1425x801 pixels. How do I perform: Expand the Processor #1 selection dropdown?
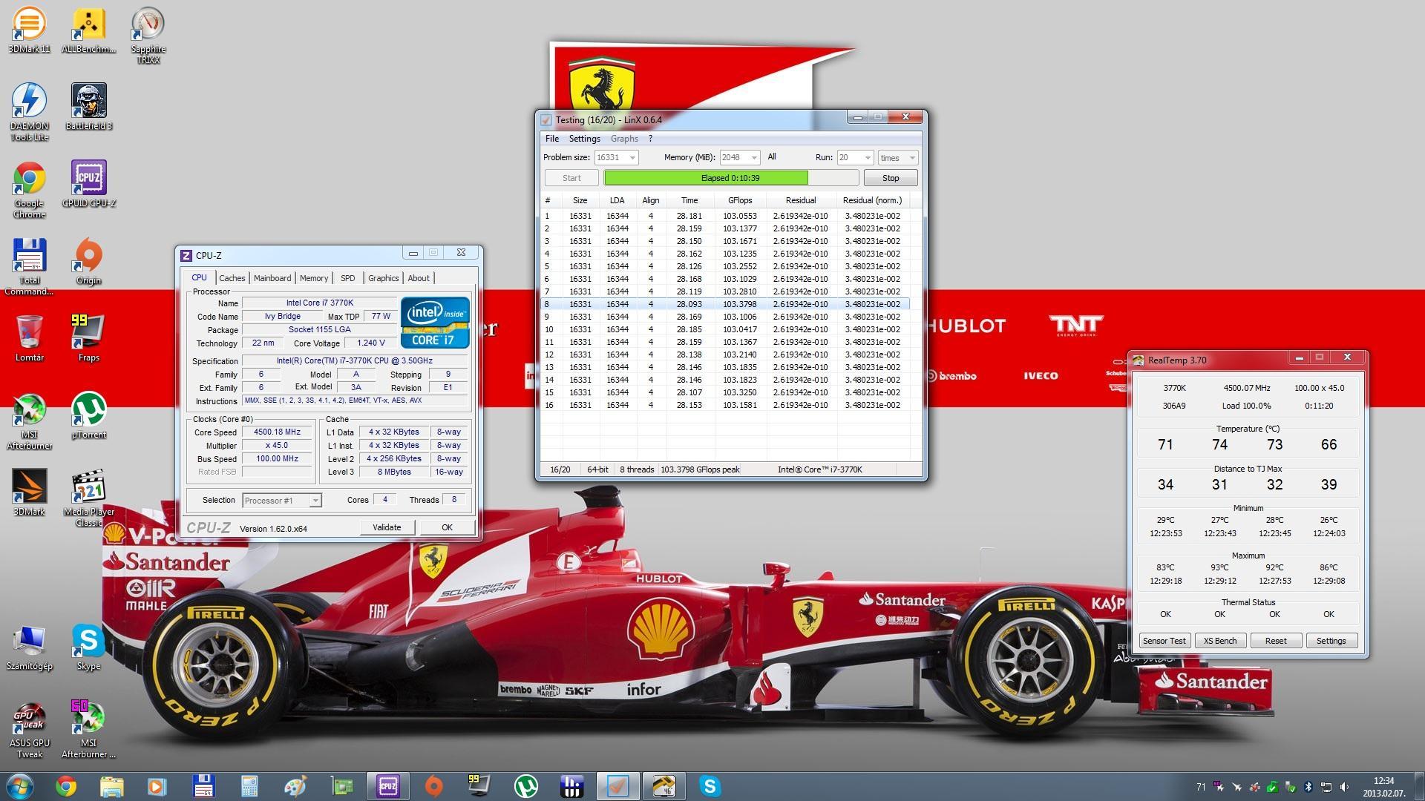tap(315, 501)
